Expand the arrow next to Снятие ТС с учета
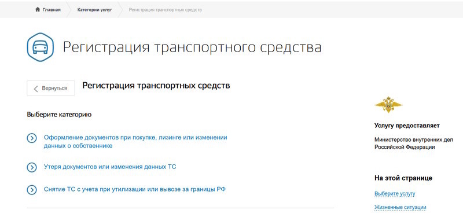 click(32, 190)
